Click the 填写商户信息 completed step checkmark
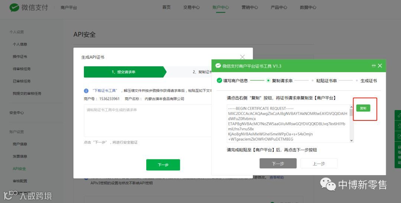 [x=219, y=81]
